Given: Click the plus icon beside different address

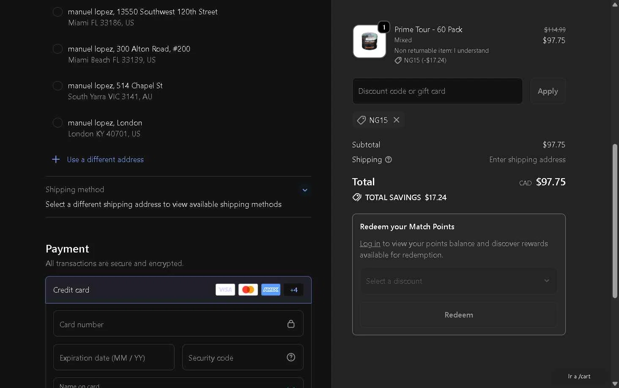Looking at the screenshot, I should pos(56,159).
